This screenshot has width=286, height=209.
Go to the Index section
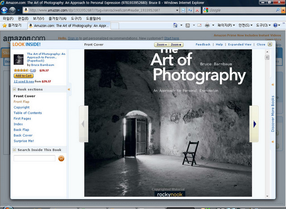pos(18,124)
